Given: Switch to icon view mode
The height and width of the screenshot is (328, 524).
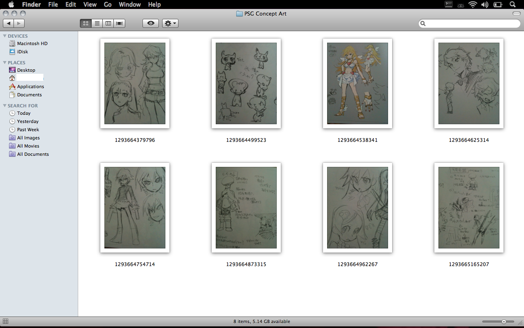Looking at the screenshot, I should point(86,23).
